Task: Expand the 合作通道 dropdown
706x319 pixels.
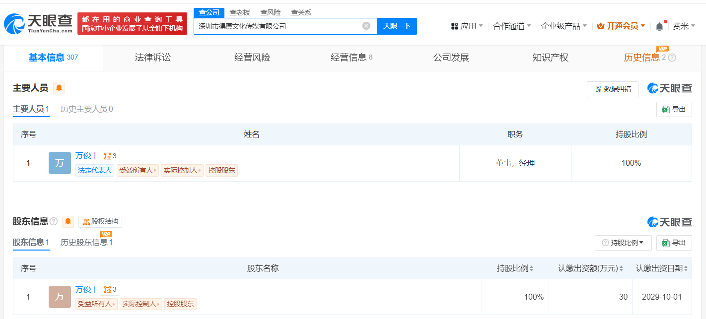Action: click(512, 26)
